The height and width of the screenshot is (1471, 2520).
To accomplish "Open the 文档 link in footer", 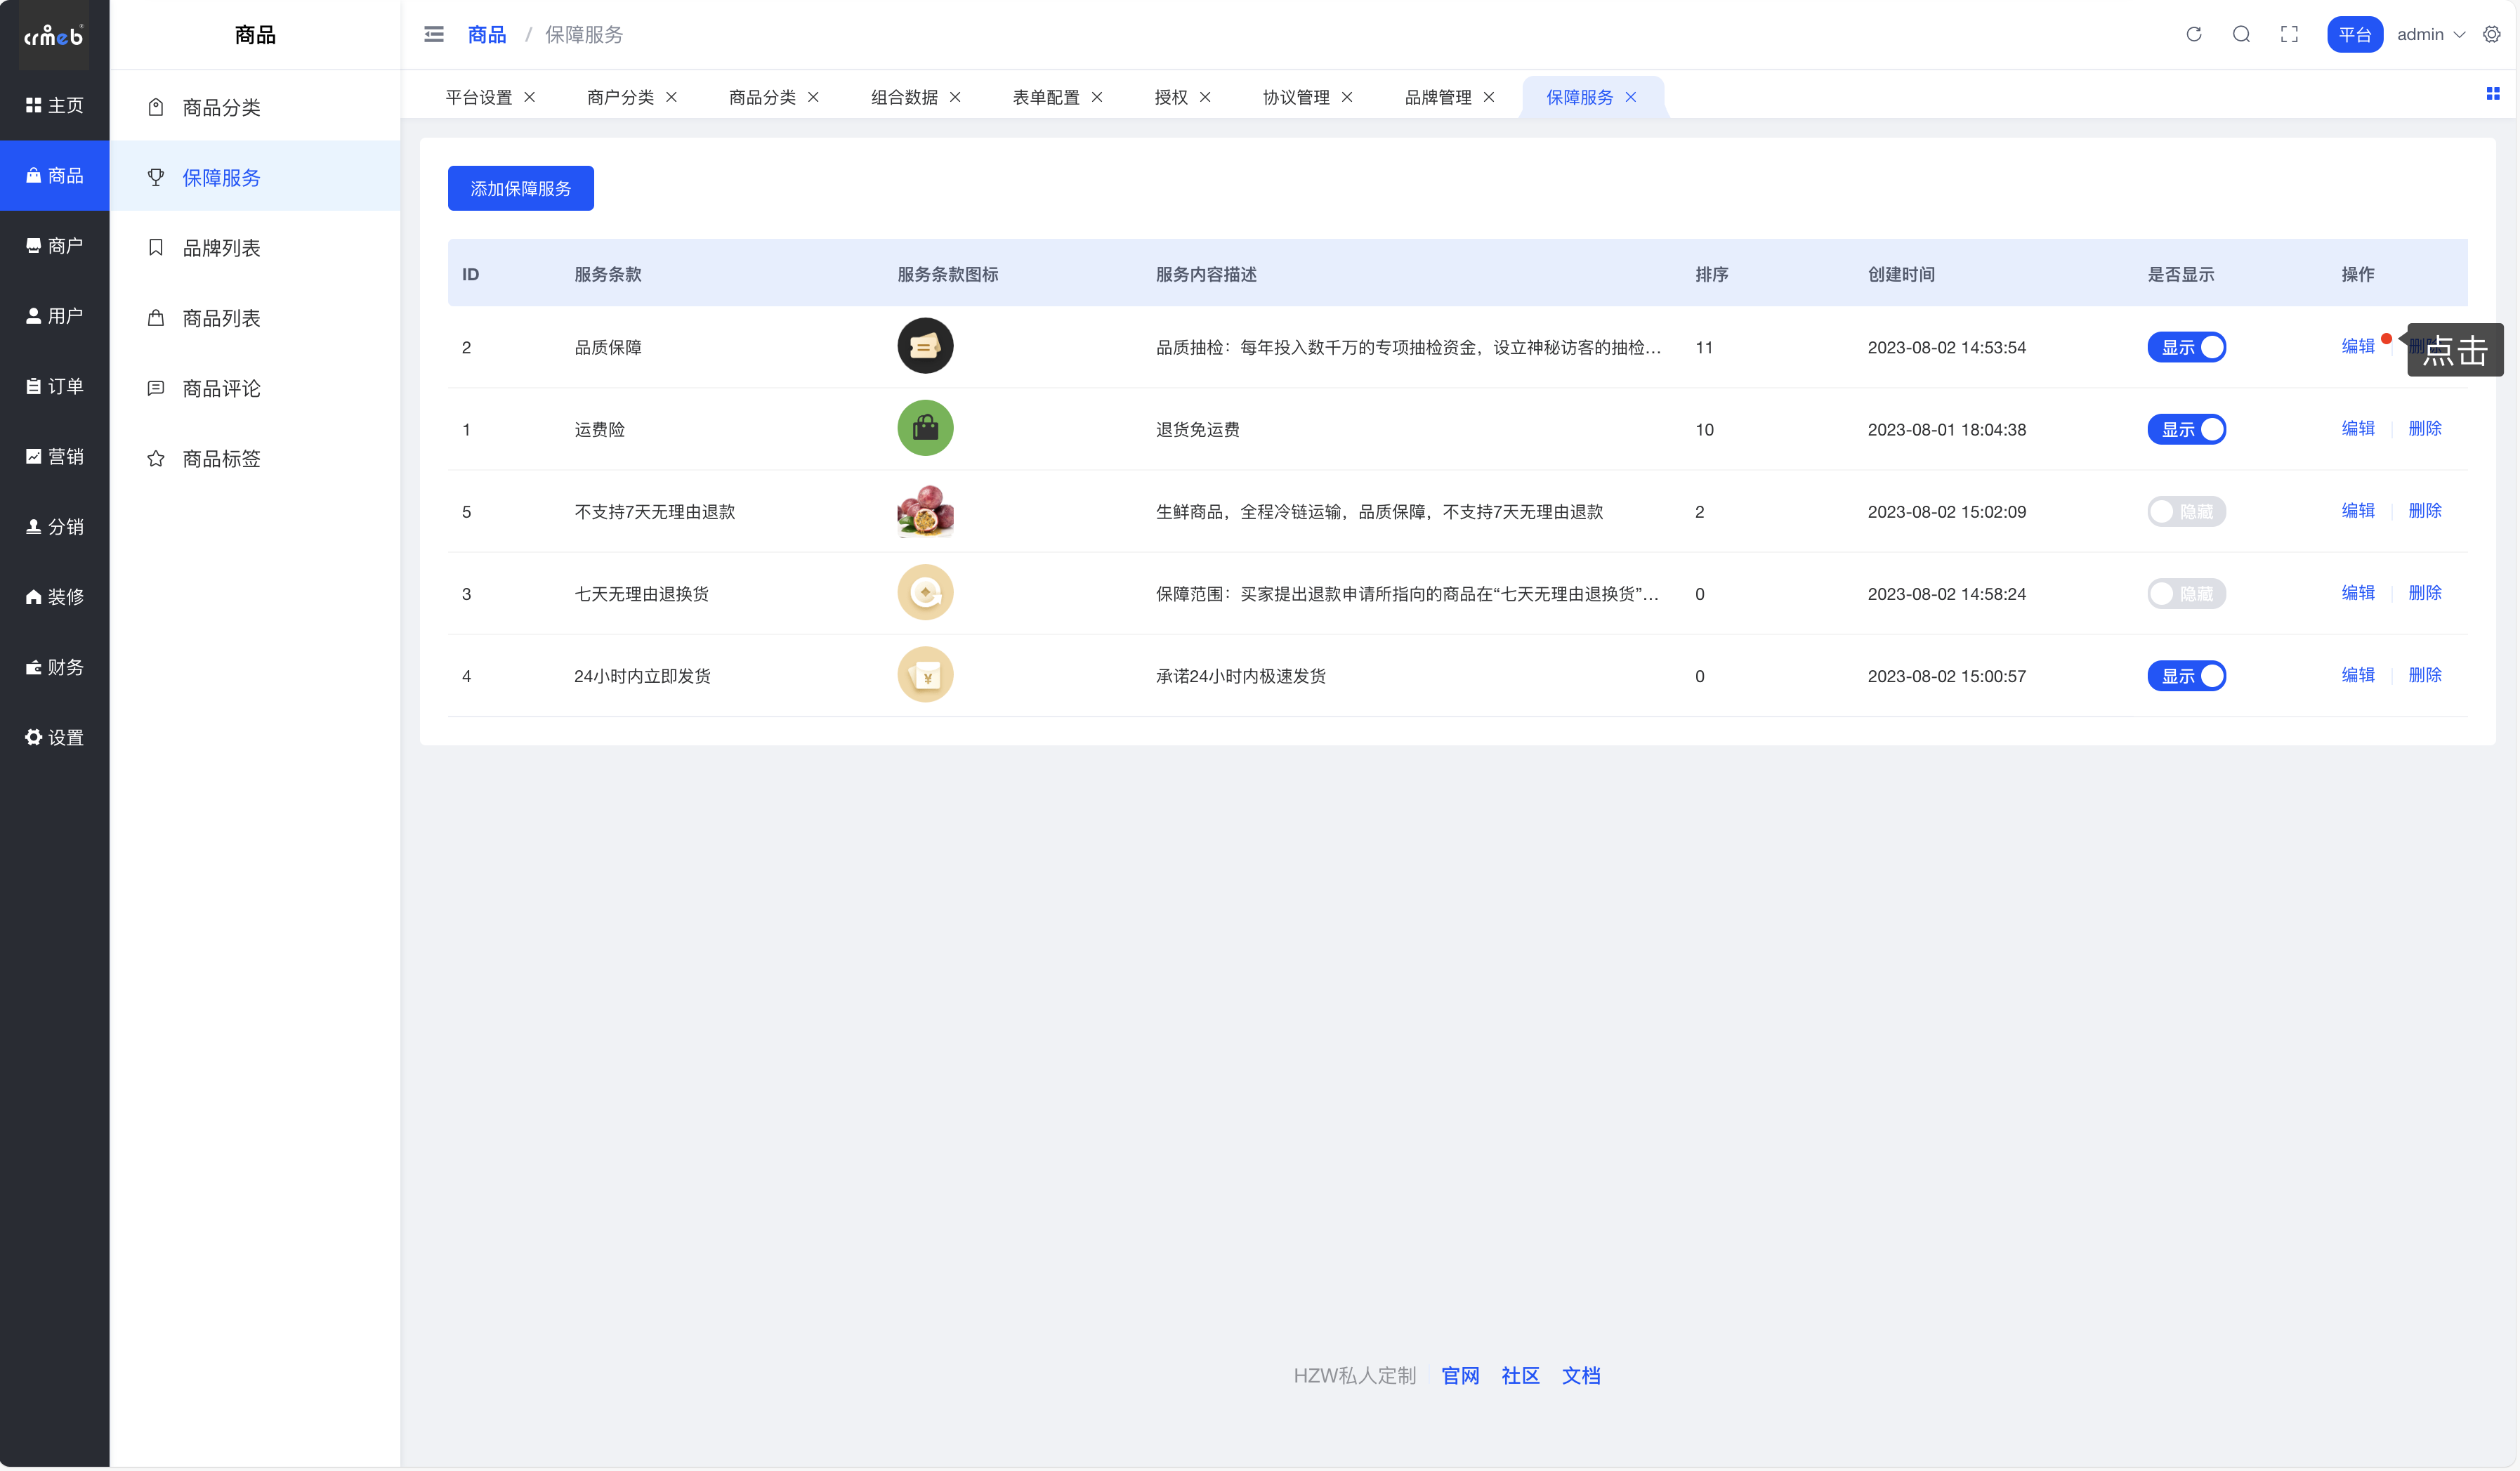I will pos(1580,1375).
